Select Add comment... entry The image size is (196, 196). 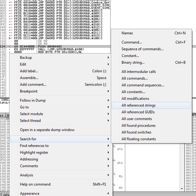tap(61, 85)
